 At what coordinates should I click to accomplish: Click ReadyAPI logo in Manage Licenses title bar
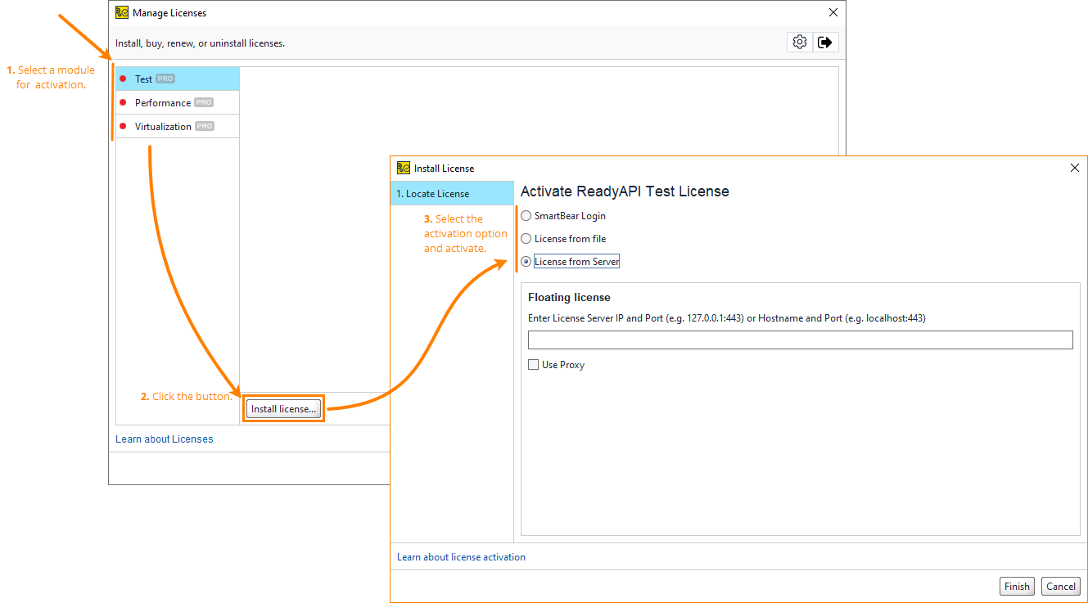(x=122, y=13)
